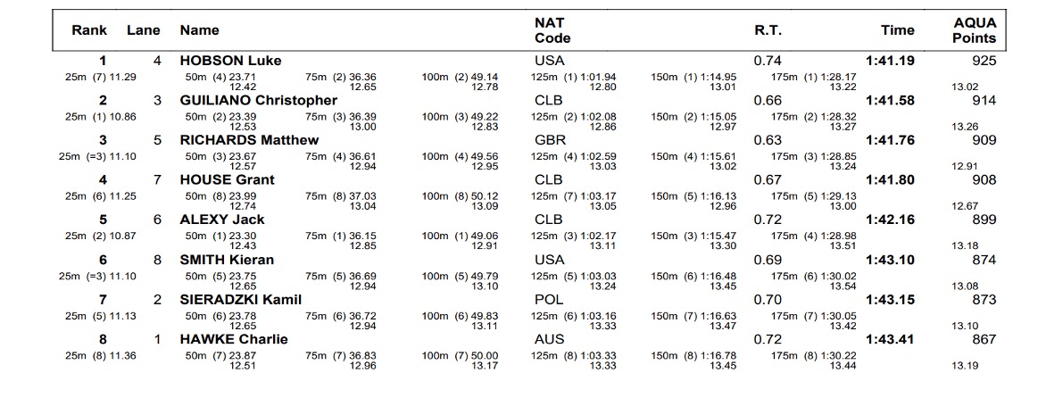
Task: Click the AUS nationality code
Action: coord(549,339)
